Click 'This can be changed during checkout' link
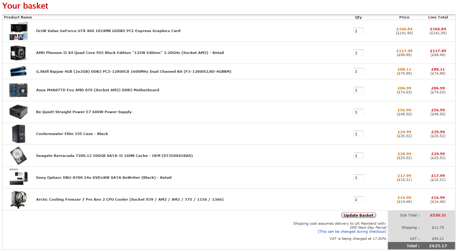456x250 pixels. (352, 231)
